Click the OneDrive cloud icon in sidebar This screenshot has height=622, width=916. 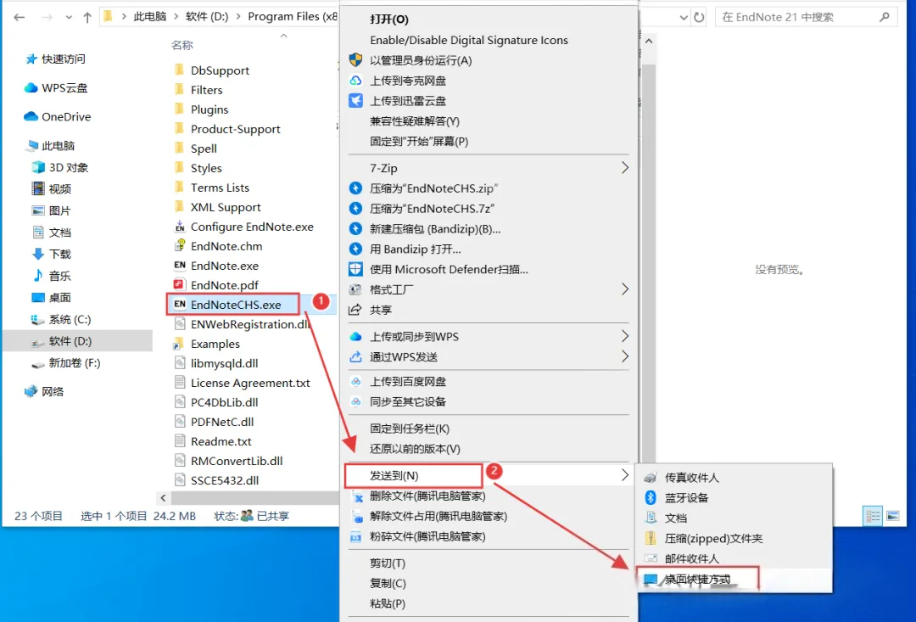(31, 116)
